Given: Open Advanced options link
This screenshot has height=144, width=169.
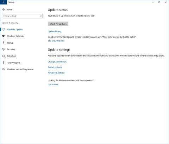Looking at the screenshot, I should [56, 73].
